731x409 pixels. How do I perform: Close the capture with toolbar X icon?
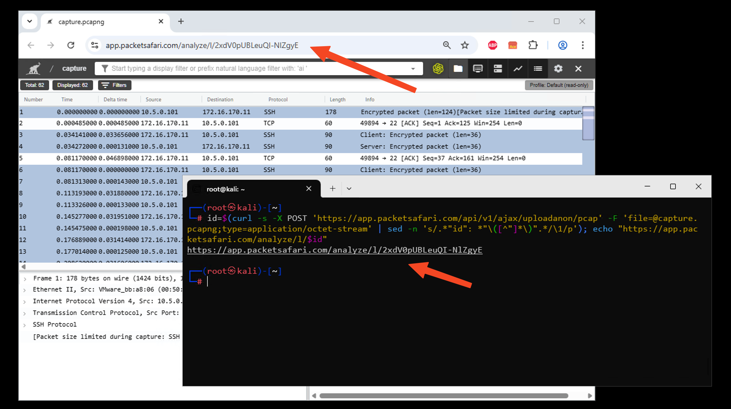click(578, 68)
